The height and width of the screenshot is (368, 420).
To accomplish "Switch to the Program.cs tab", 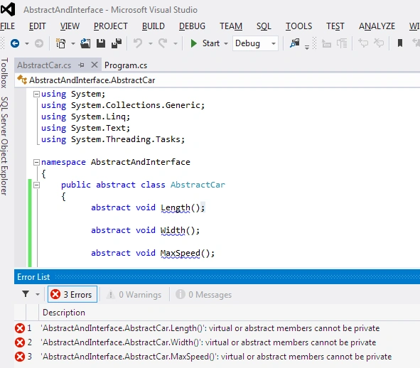I will tap(126, 65).
